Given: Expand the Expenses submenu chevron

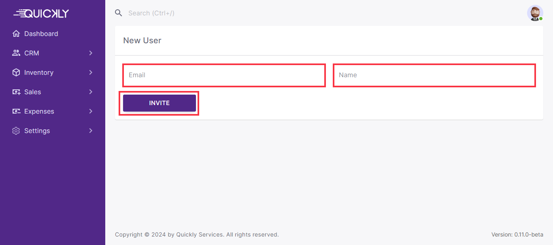Looking at the screenshot, I should [x=91, y=111].
